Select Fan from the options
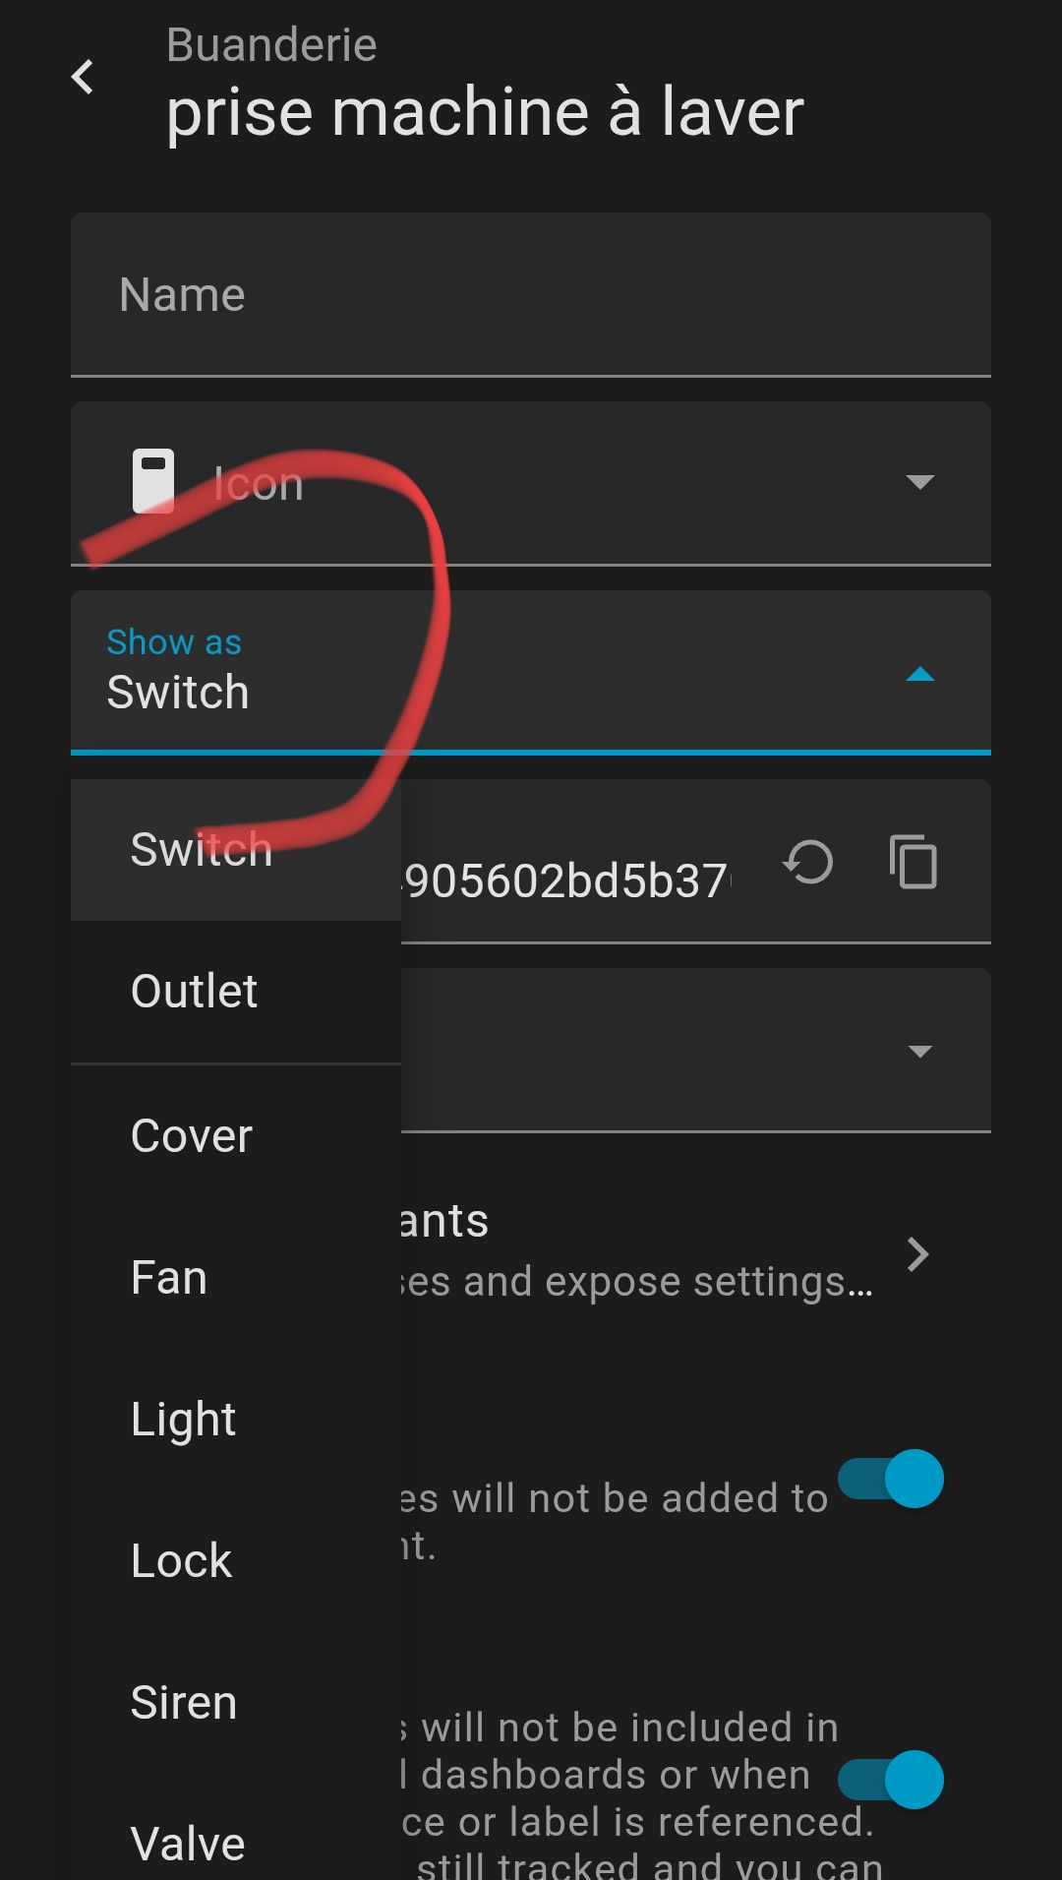Viewport: 1062px width, 1880px height. point(236,1278)
